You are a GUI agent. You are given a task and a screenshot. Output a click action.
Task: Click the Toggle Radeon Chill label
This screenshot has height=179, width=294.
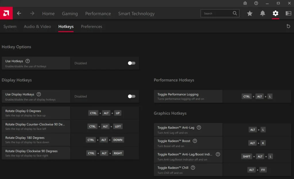(x=173, y=168)
